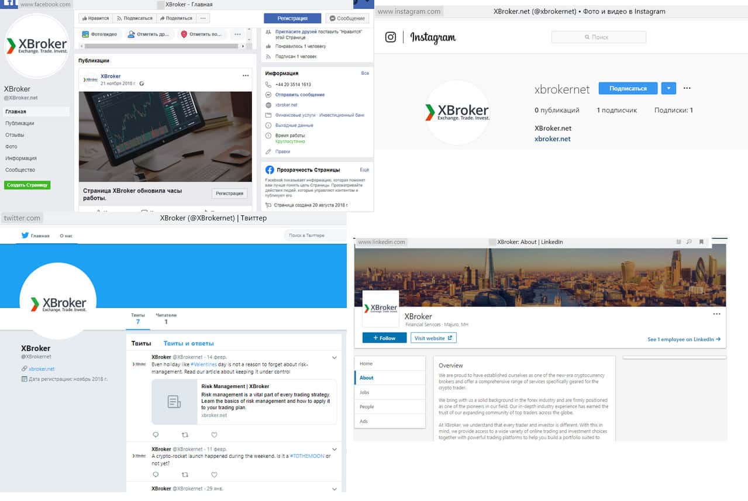The width and height of the screenshot is (748, 501).
Task: Click the Instagram camera logo icon
Action: click(x=391, y=37)
